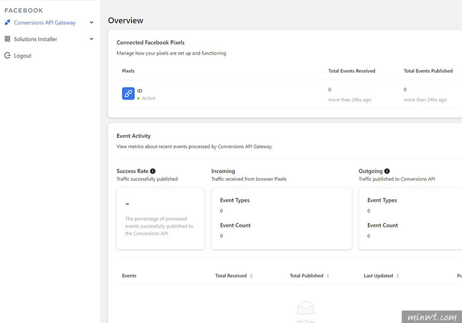Sort events by Total Published arrows
Viewport: 462px width, 323px height.
[328, 276]
